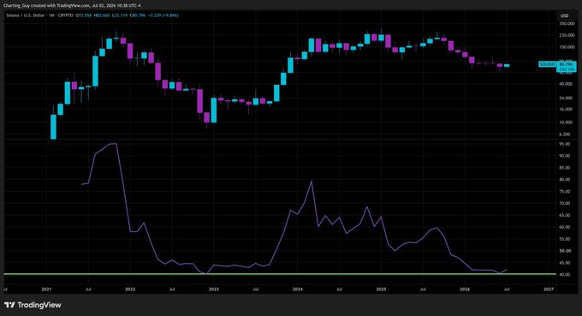Click the TradingView logo at bottom left
The width and height of the screenshot is (582, 316).
click(x=33, y=305)
